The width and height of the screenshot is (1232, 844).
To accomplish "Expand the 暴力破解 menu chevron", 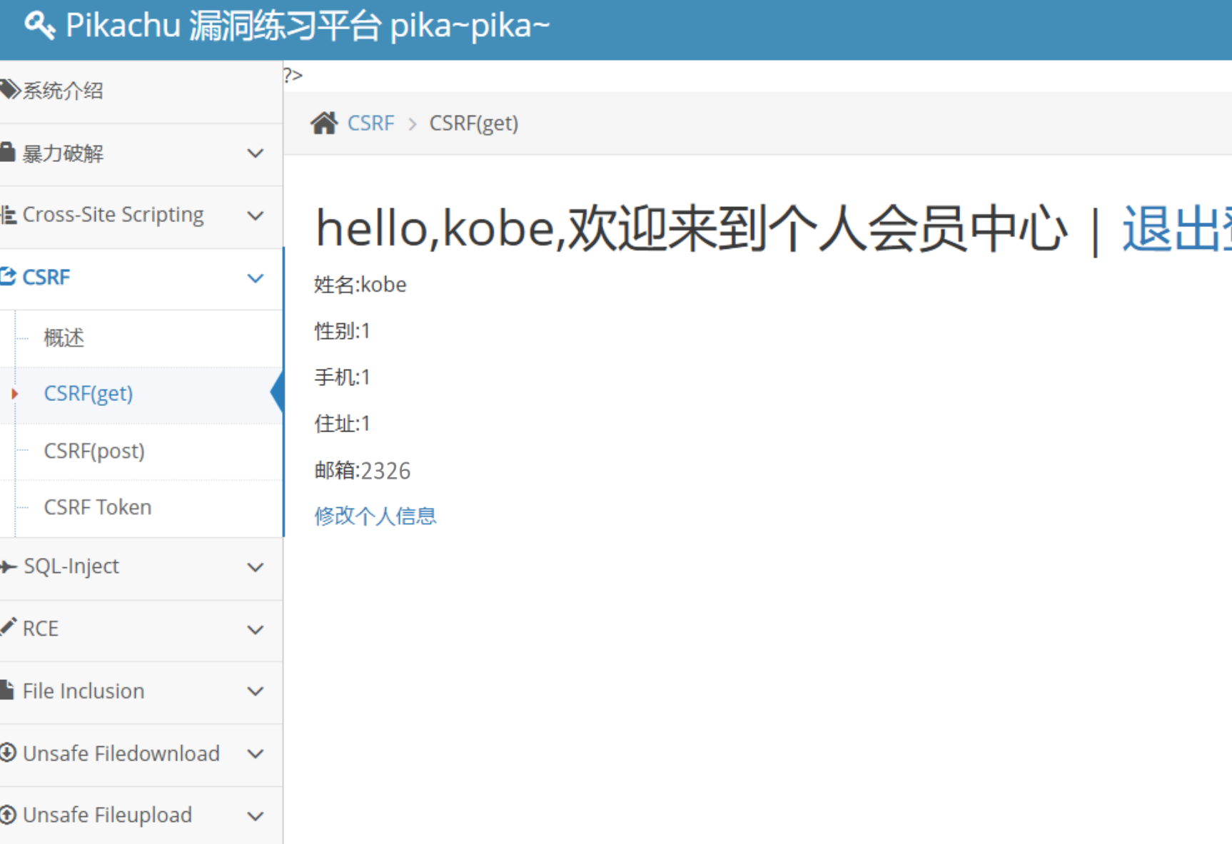I will tap(255, 153).
